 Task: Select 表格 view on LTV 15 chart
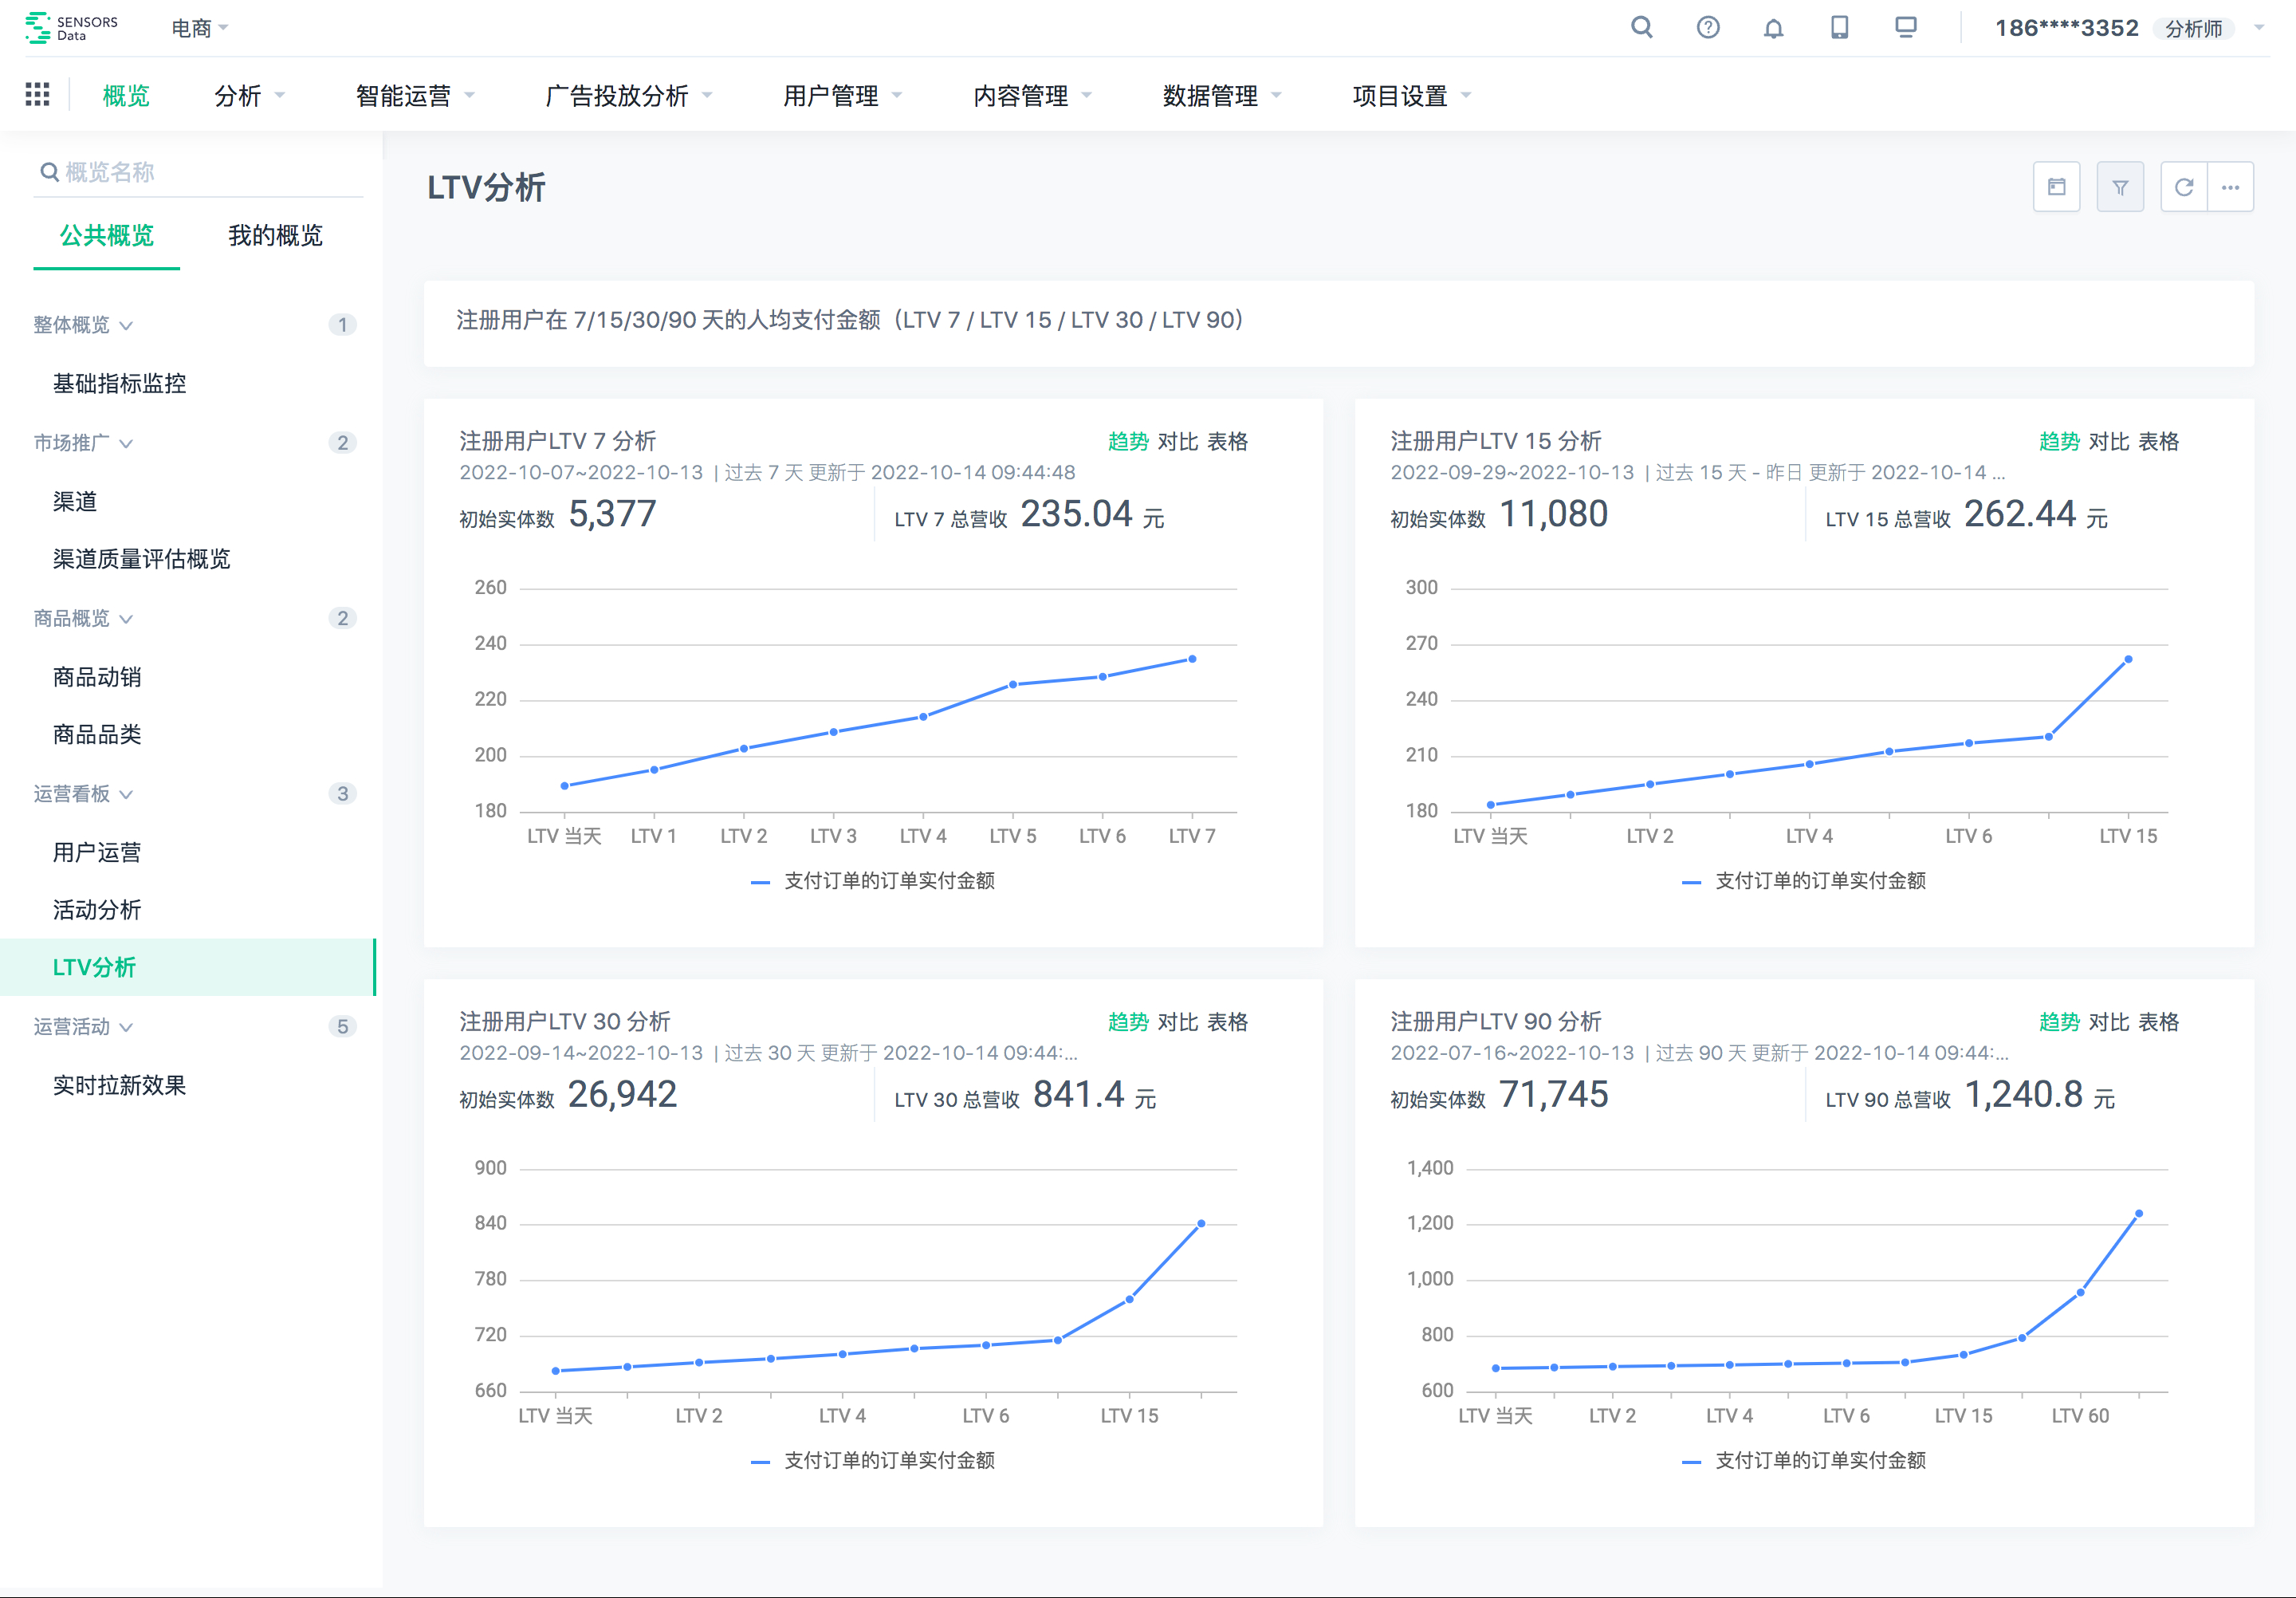tap(2158, 442)
